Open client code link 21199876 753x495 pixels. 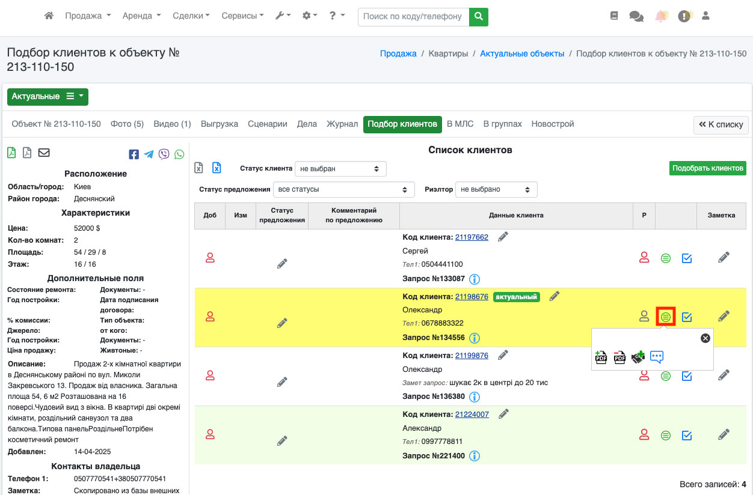pos(472,355)
